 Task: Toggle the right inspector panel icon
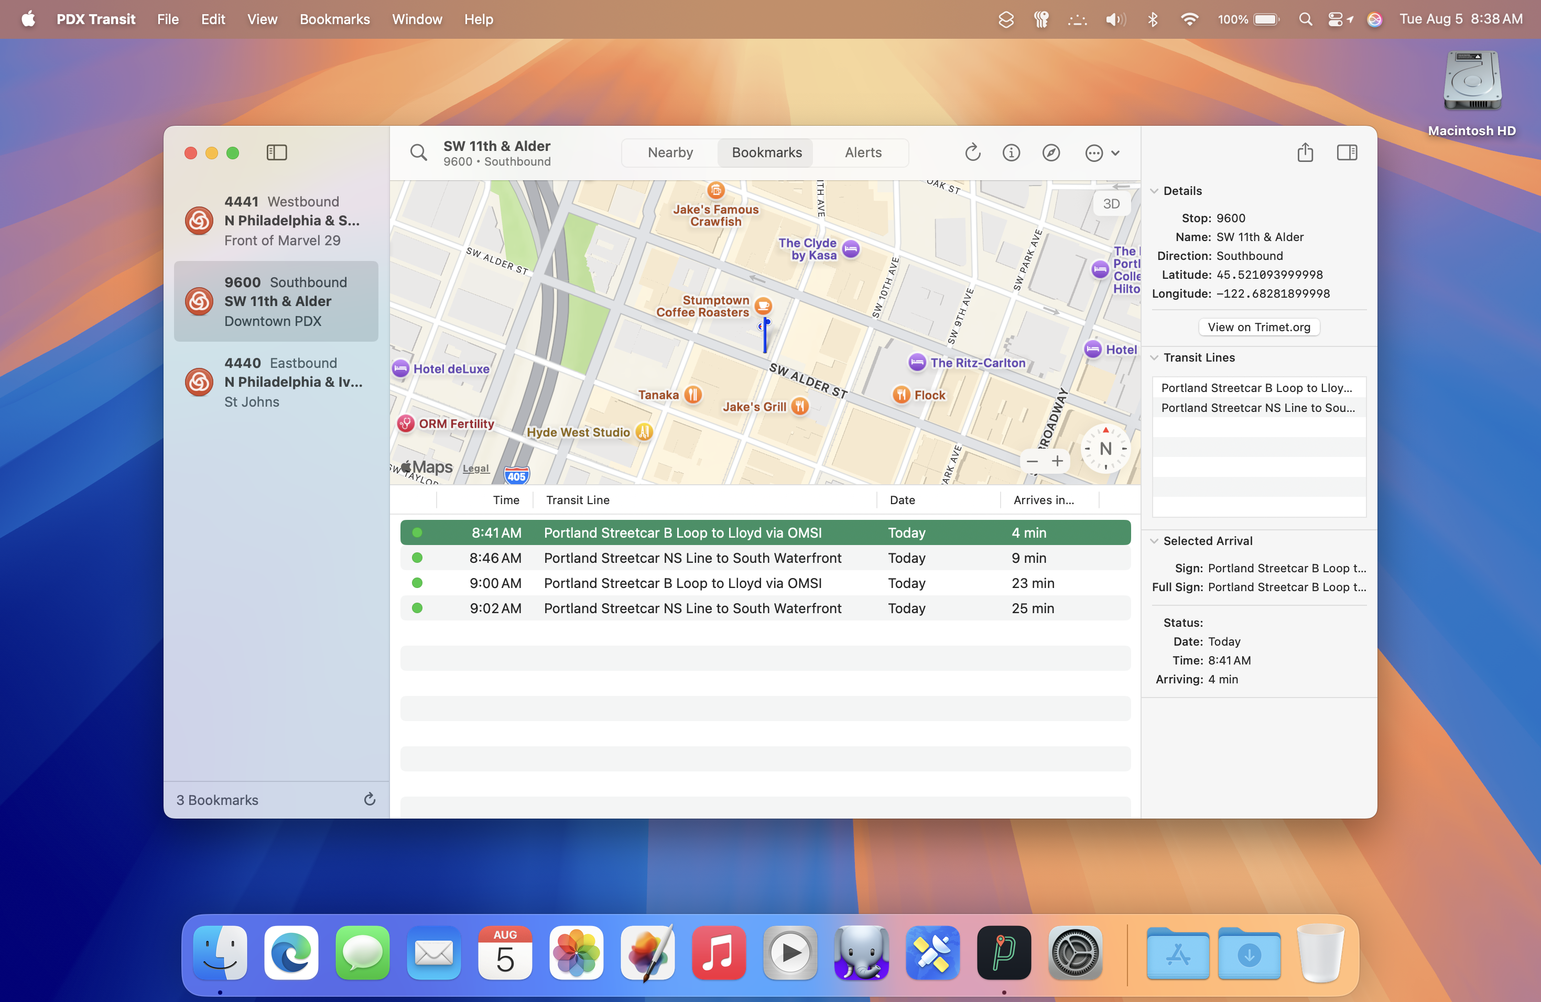click(x=1348, y=153)
